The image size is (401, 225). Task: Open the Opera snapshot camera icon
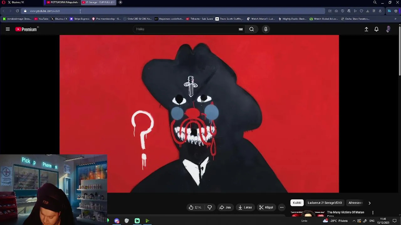click(x=336, y=11)
